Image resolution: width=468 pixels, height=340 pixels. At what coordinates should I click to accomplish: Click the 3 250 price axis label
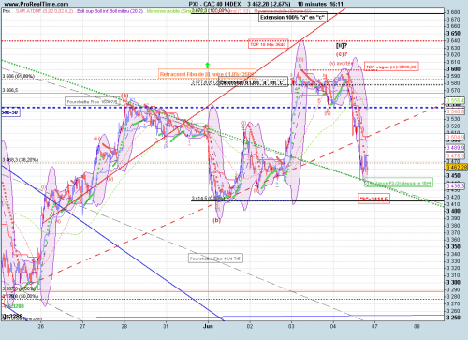(453, 318)
